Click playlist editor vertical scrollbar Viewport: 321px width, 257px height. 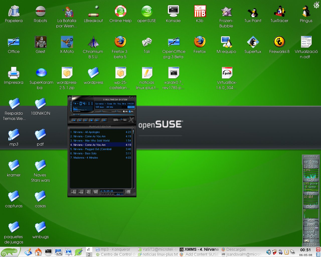click(x=134, y=159)
